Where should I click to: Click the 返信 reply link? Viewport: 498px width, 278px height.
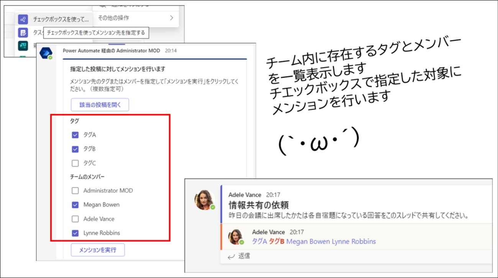click(244, 256)
